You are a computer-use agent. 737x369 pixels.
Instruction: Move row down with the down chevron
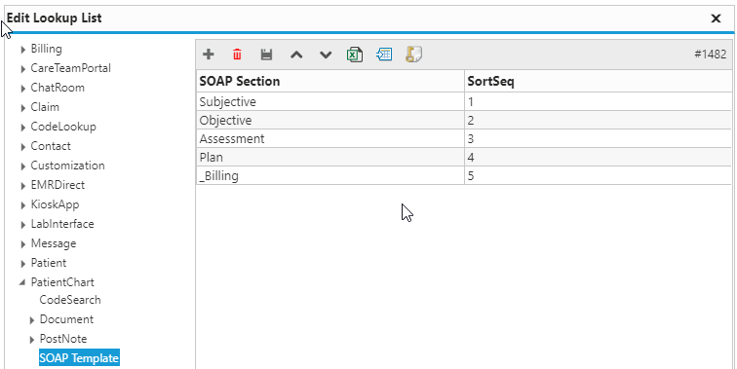[x=326, y=55]
